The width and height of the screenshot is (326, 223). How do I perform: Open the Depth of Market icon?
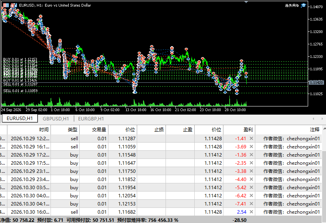click(x=14, y=5)
